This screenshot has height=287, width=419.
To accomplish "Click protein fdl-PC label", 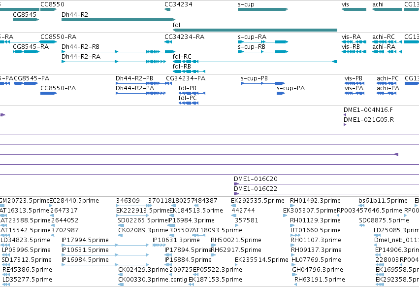I will (x=188, y=98).
